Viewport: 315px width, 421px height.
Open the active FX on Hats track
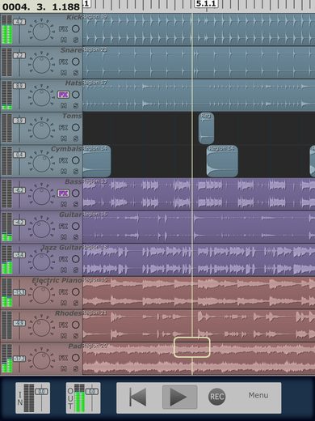click(63, 95)
